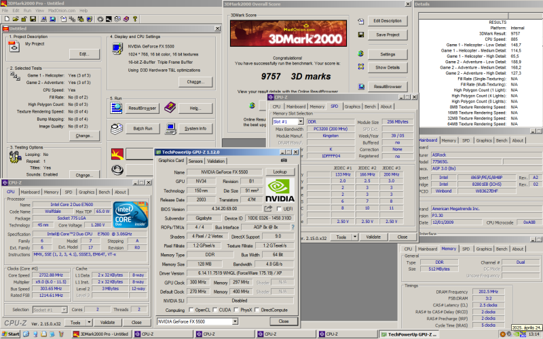Toggle the OpenCL checkbox in GPU-Z

click(191, 310)
